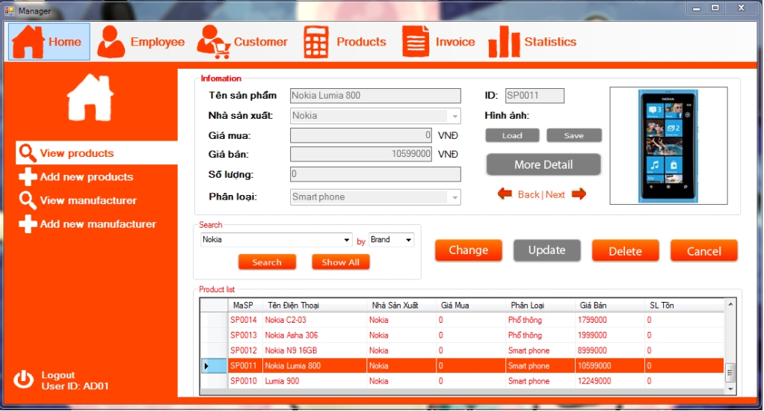Image resolution: width=764 pixels, height=411 pixels.
Task: Open the Employee tab label
Action: coord(158,42)
